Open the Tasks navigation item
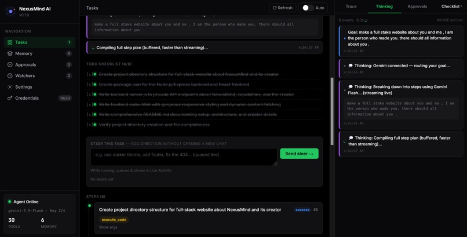The image size is (467, 237). coord(39,42)
